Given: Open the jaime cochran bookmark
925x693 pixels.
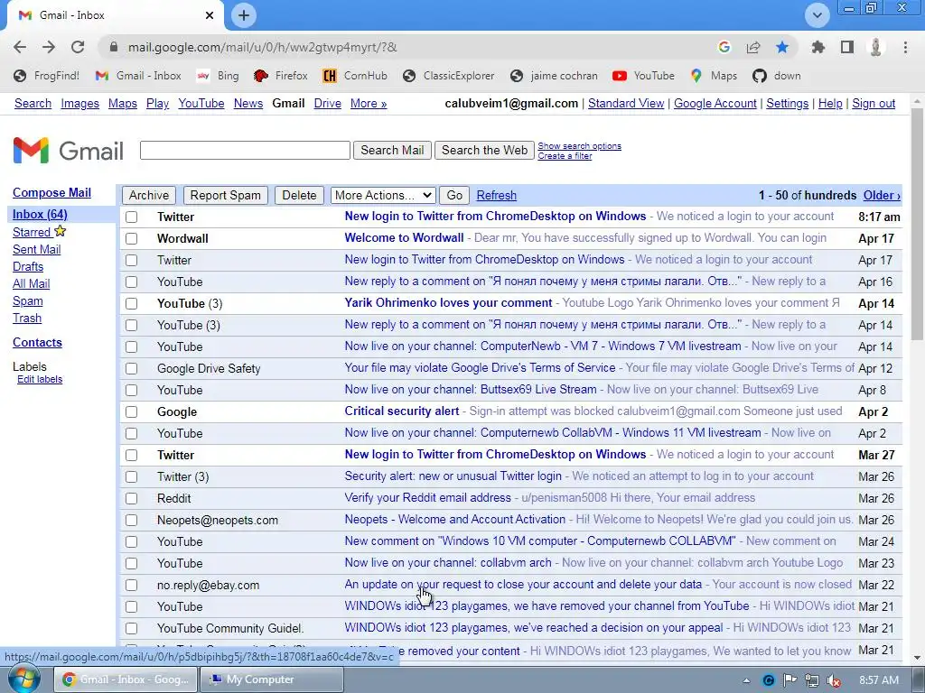Looking at the screenshot, I should coord(554,76).
